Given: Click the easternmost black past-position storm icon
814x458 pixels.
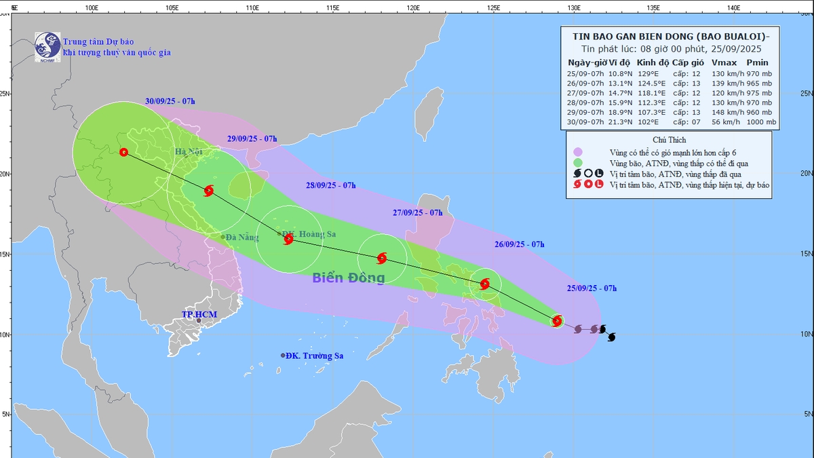Looking at the screenshot, I should [x=612, y=337].
